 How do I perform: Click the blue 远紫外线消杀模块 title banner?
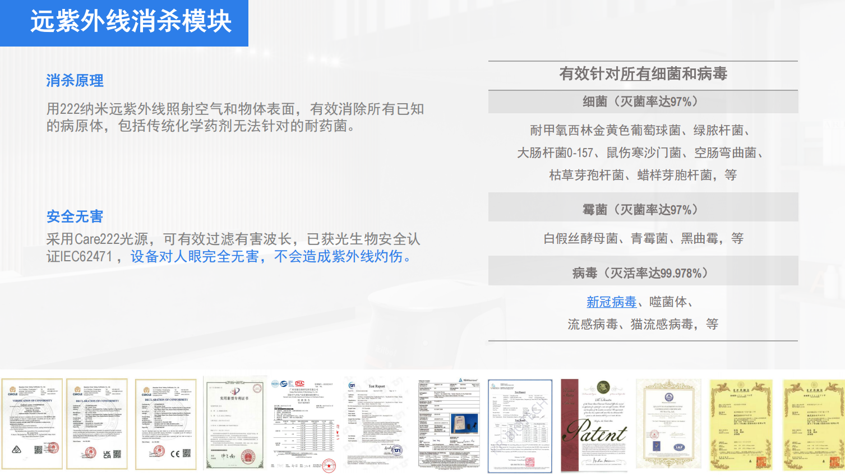pos(124,24)
